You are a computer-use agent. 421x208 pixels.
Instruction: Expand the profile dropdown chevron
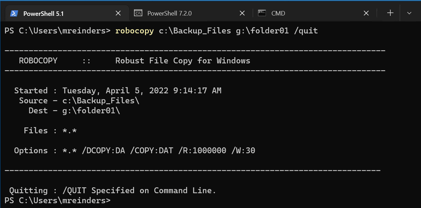pos(409,13)
